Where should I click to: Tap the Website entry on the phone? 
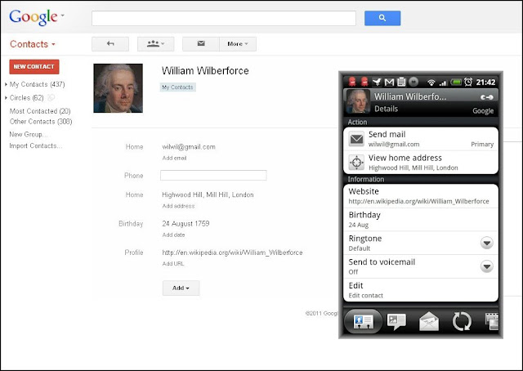(421, 196)
